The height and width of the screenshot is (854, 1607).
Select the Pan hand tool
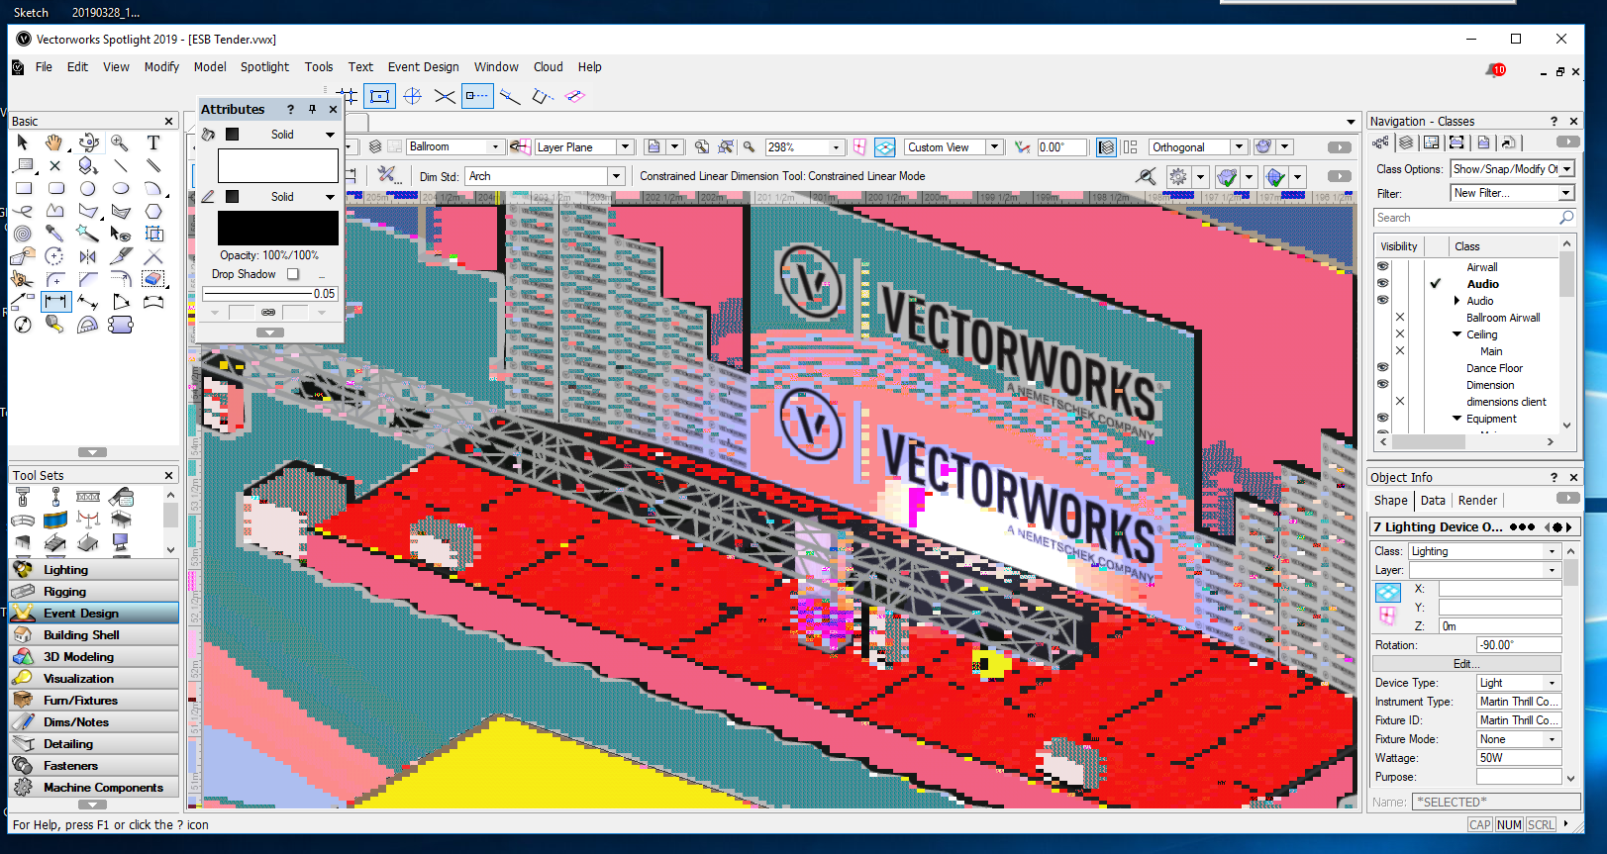coord(54,142)
